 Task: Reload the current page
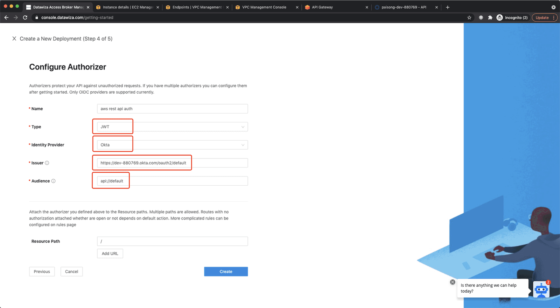(x=25, y=17)
